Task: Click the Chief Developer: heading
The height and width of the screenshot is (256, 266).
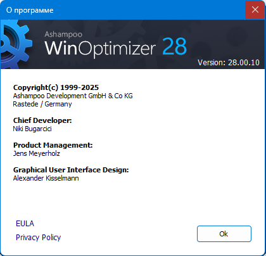Action: (42, 120)
